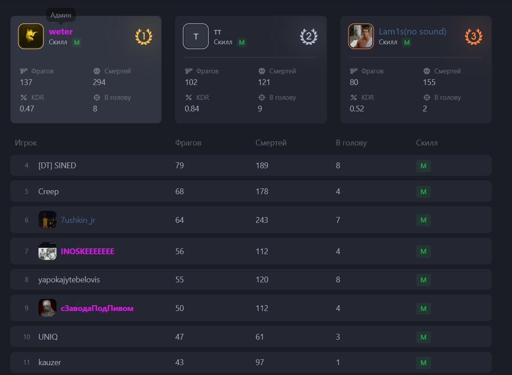Open Lam1s(no sound) avatar photo
Viewport: 512px width, 375px height.
[361, 36]
